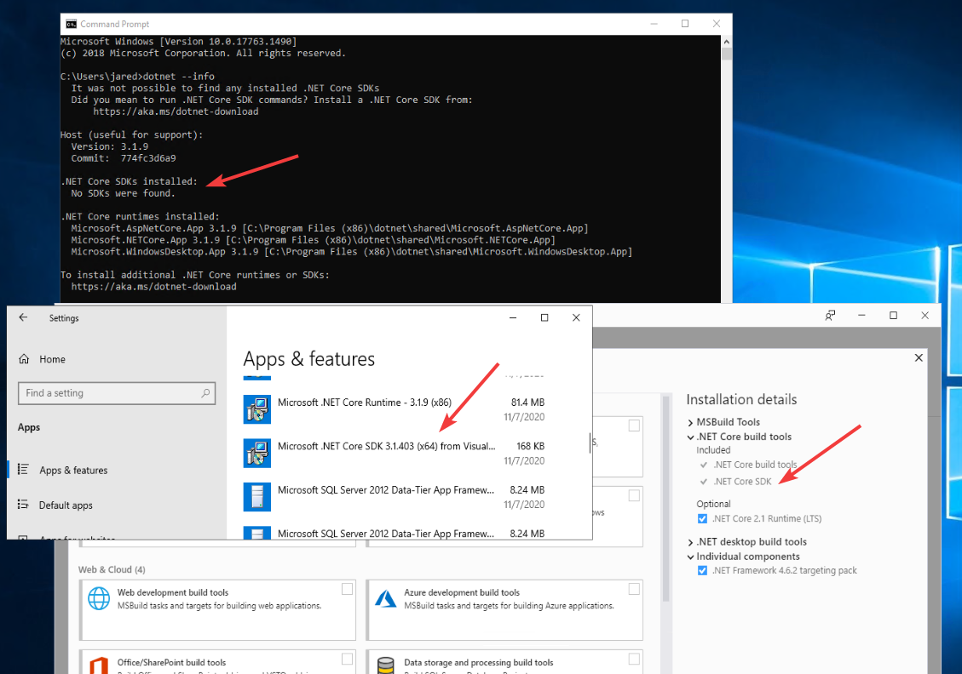Click the Microsoft .NET Core Runtime app icon

257,409
